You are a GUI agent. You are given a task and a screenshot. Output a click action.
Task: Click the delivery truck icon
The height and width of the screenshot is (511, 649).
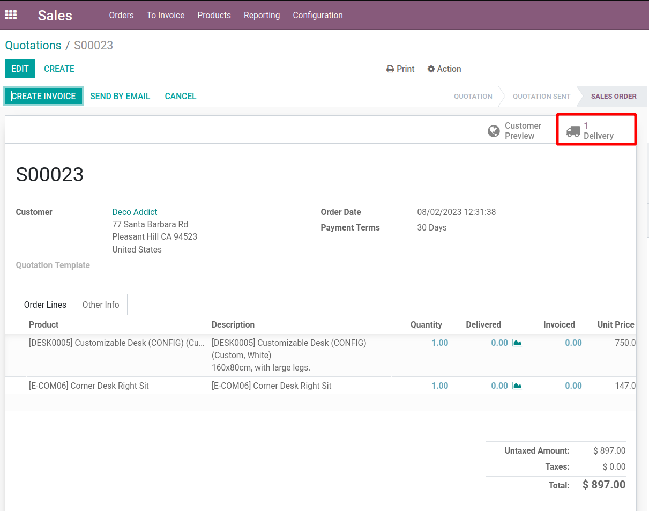pyautogui.click(x=573, y=131)
